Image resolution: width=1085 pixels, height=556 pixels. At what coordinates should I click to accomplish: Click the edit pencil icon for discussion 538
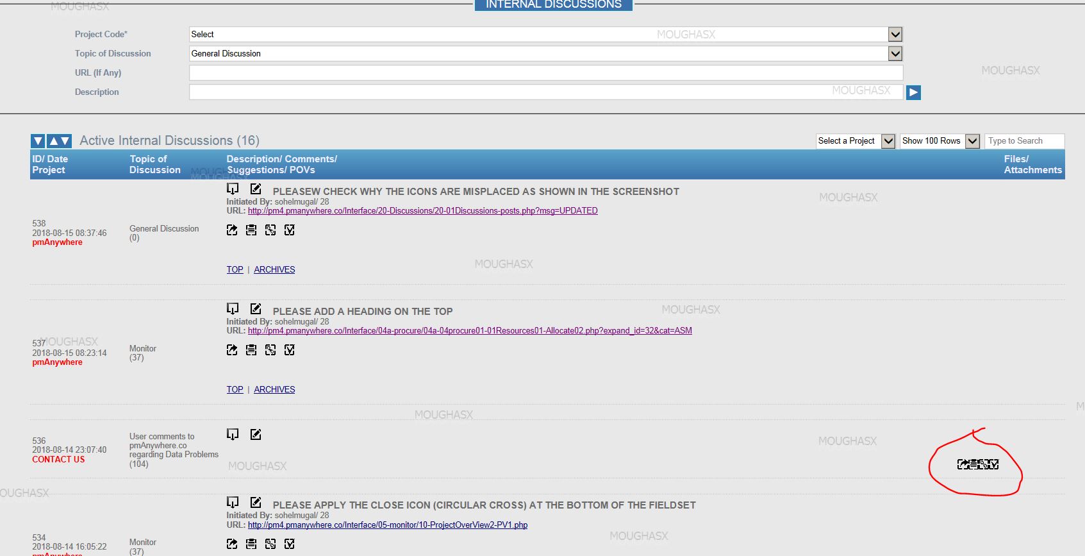[256, 189]
